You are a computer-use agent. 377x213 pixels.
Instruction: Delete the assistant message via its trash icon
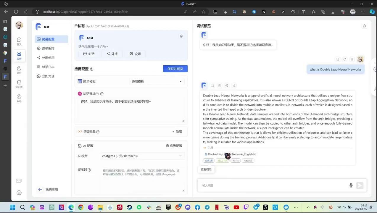click(x=219, y=85)
